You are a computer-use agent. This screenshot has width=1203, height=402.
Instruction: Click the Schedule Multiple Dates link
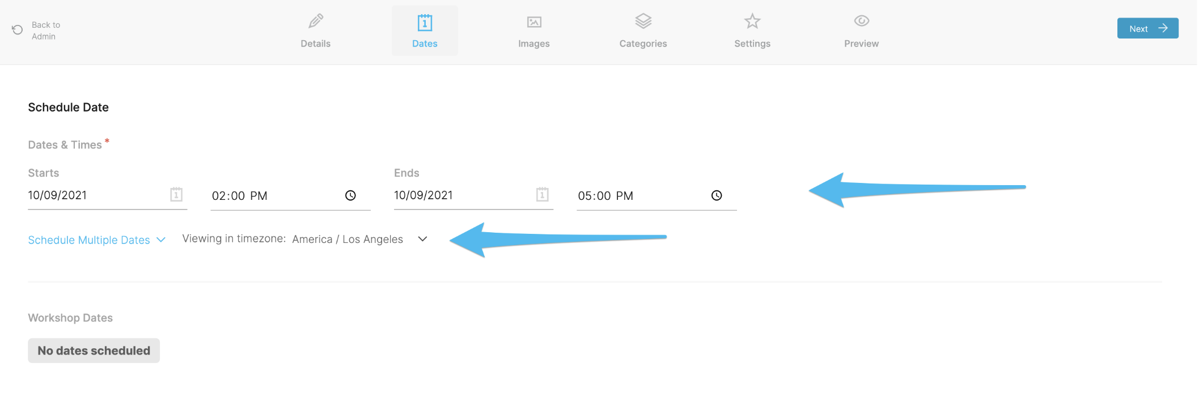click(x=89, y=240)
